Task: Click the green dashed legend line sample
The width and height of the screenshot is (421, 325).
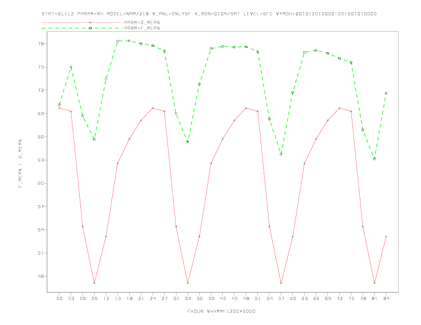Action: (x=82, y=28)
